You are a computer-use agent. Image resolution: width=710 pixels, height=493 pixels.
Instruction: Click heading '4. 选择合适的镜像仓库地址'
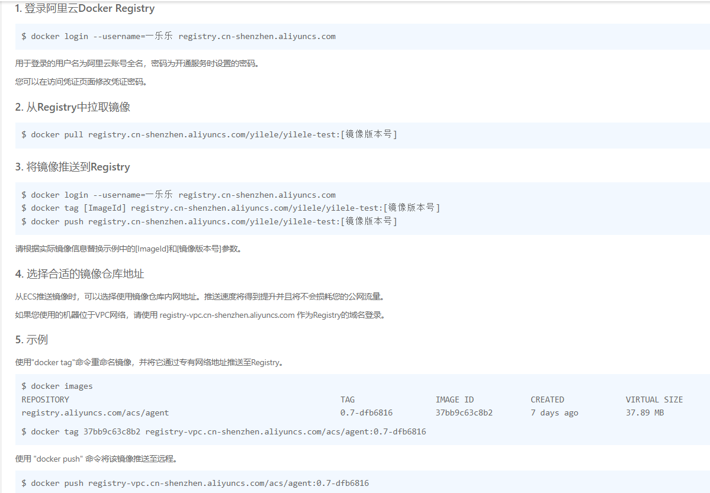79,274
